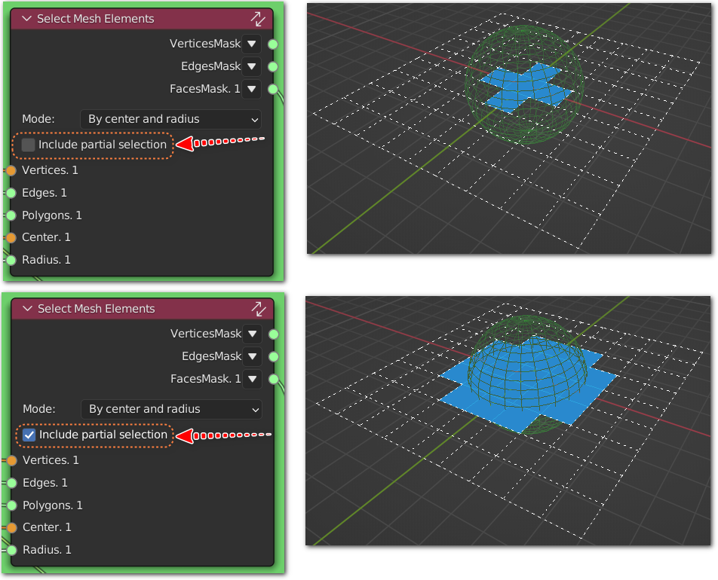The width and height of the screenshot is (718, 580).
Task: Click the VerticesMask label in top node
Action: (204, 44)
